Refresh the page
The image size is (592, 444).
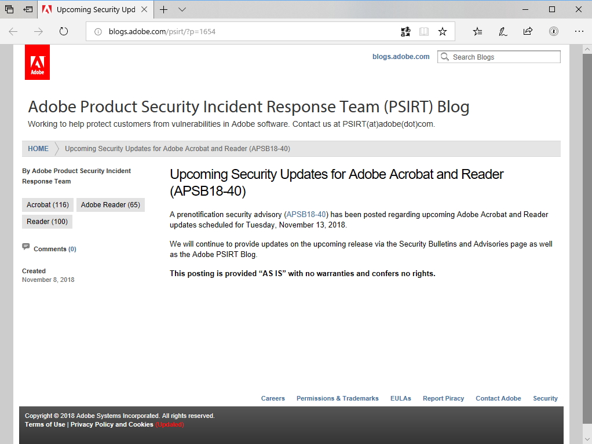64,32
